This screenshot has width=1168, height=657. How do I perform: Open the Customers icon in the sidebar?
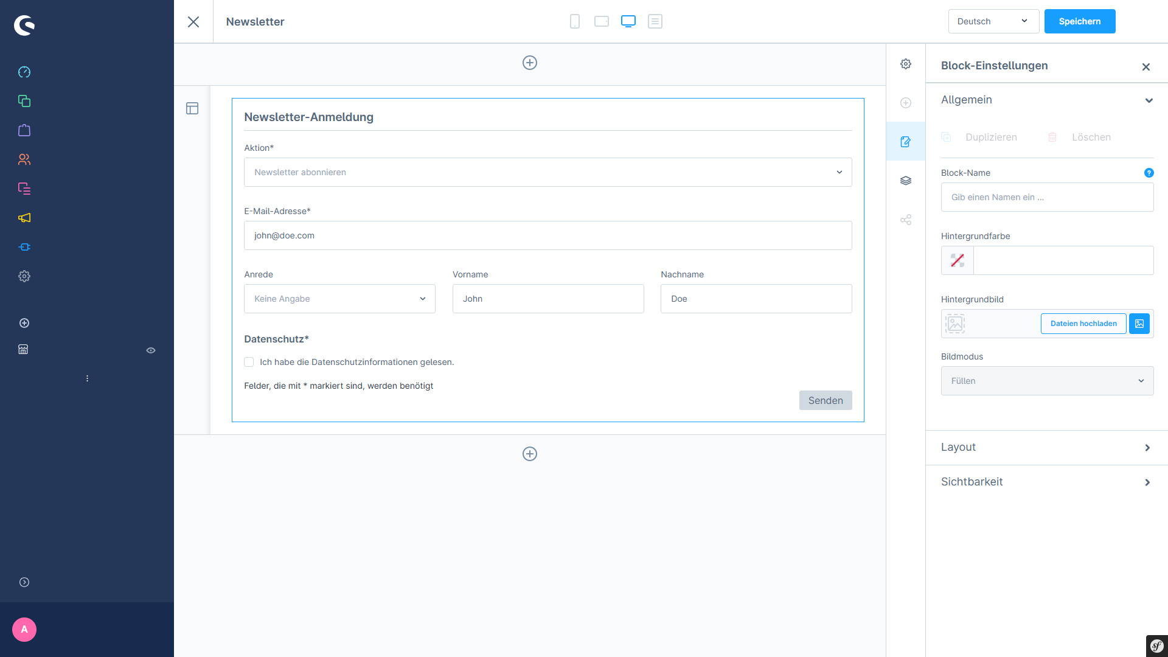pos(24,159)
